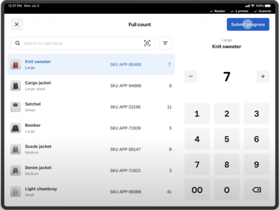Close the Full count screen
The width and height of the screenshot is (280, 210).
pyautogui.click(x=16, y=24)
